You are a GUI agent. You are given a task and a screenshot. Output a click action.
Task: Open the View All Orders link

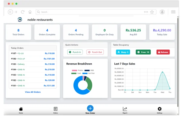[x=33, y=92]
